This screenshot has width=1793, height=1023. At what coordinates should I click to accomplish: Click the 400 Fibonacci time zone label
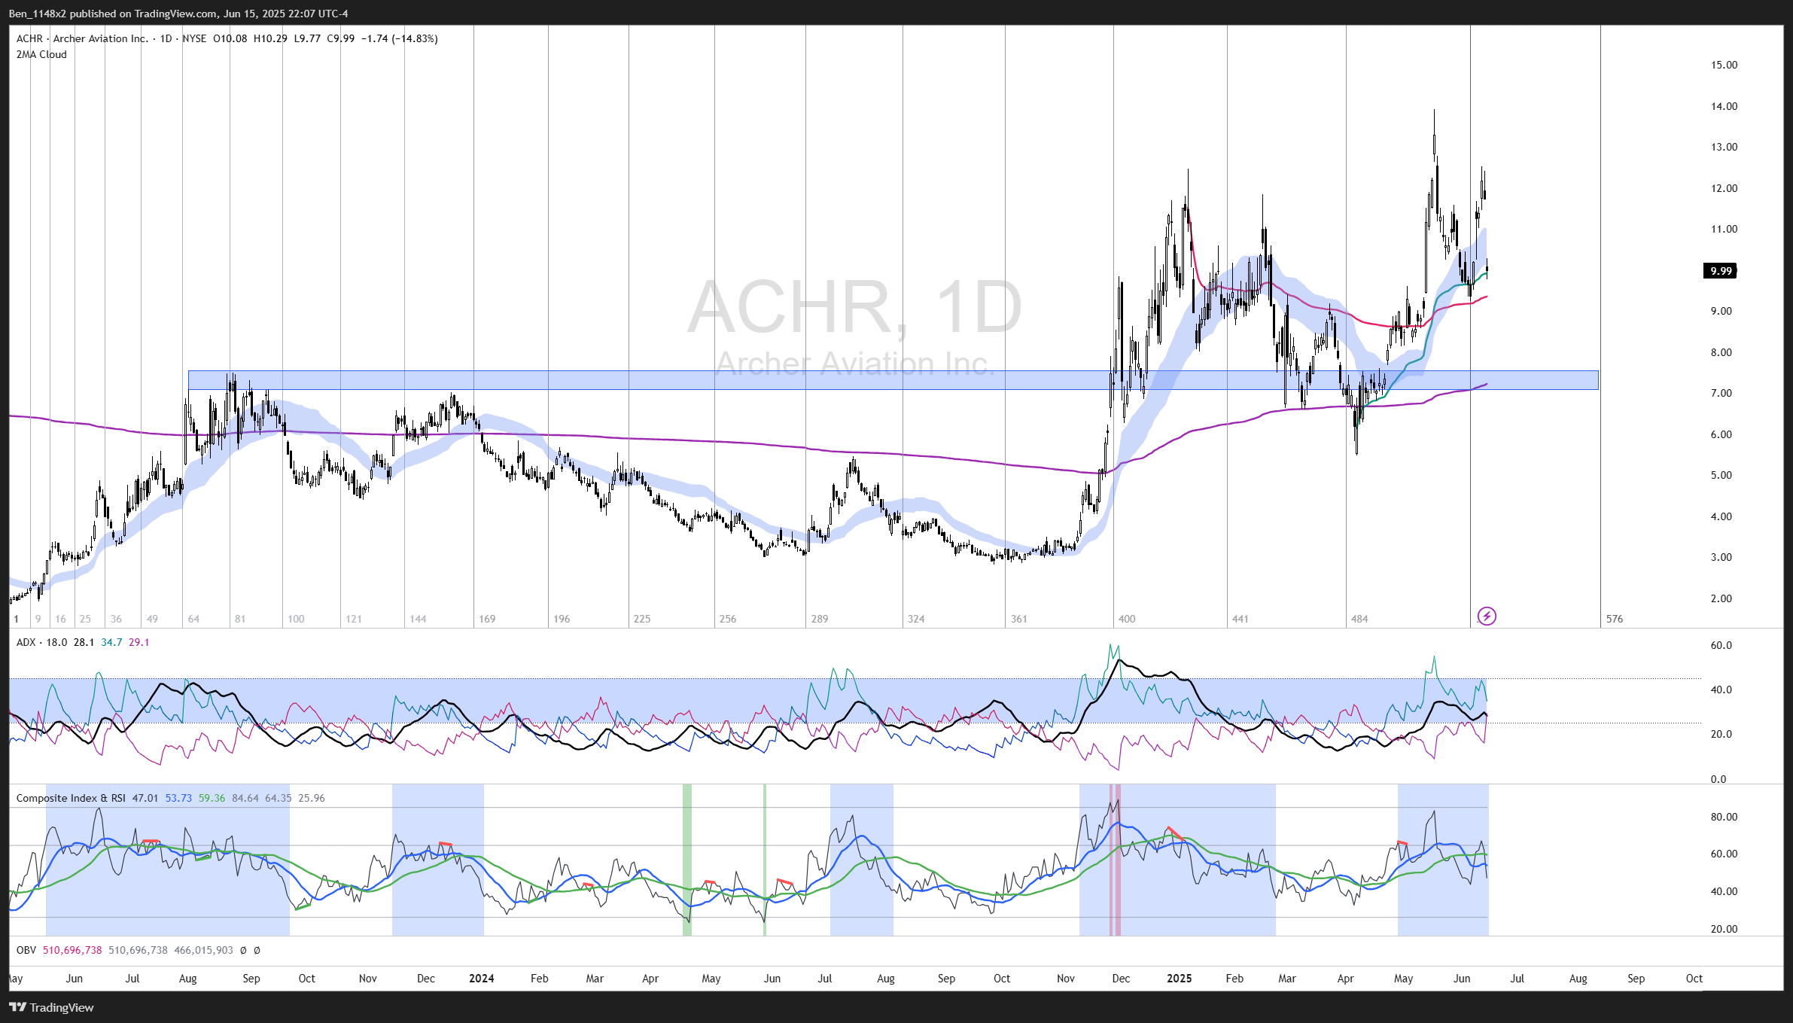pos(1127,619)
